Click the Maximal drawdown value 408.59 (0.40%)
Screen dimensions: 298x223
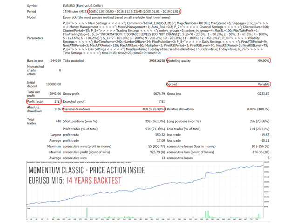tap(153, 109)
